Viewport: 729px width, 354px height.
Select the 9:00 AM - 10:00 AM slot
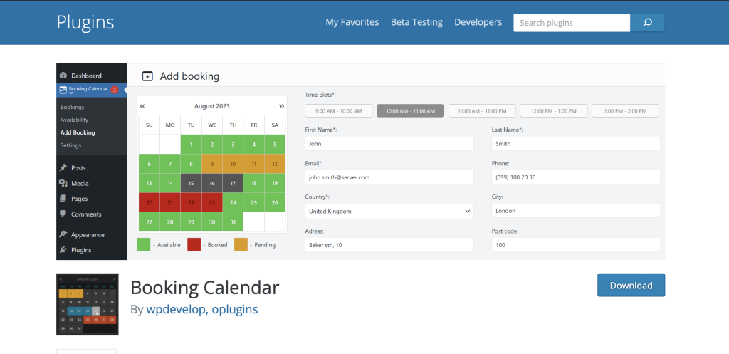click(338, 110)
